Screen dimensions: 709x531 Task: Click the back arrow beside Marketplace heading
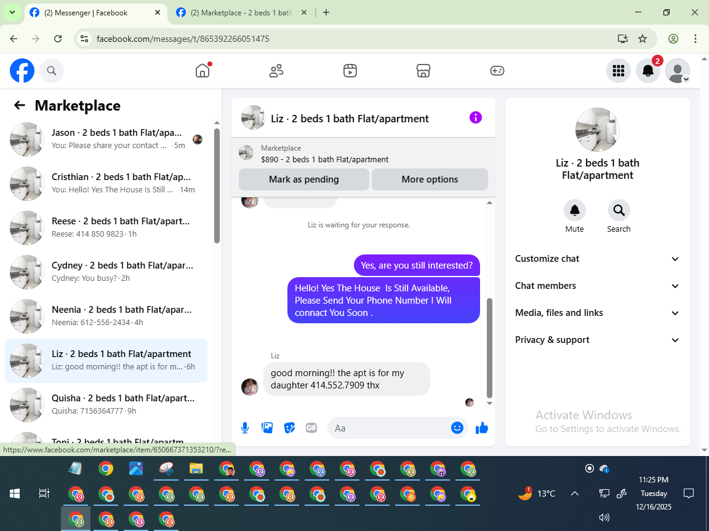pyautogui.click(x=20, y=105)
